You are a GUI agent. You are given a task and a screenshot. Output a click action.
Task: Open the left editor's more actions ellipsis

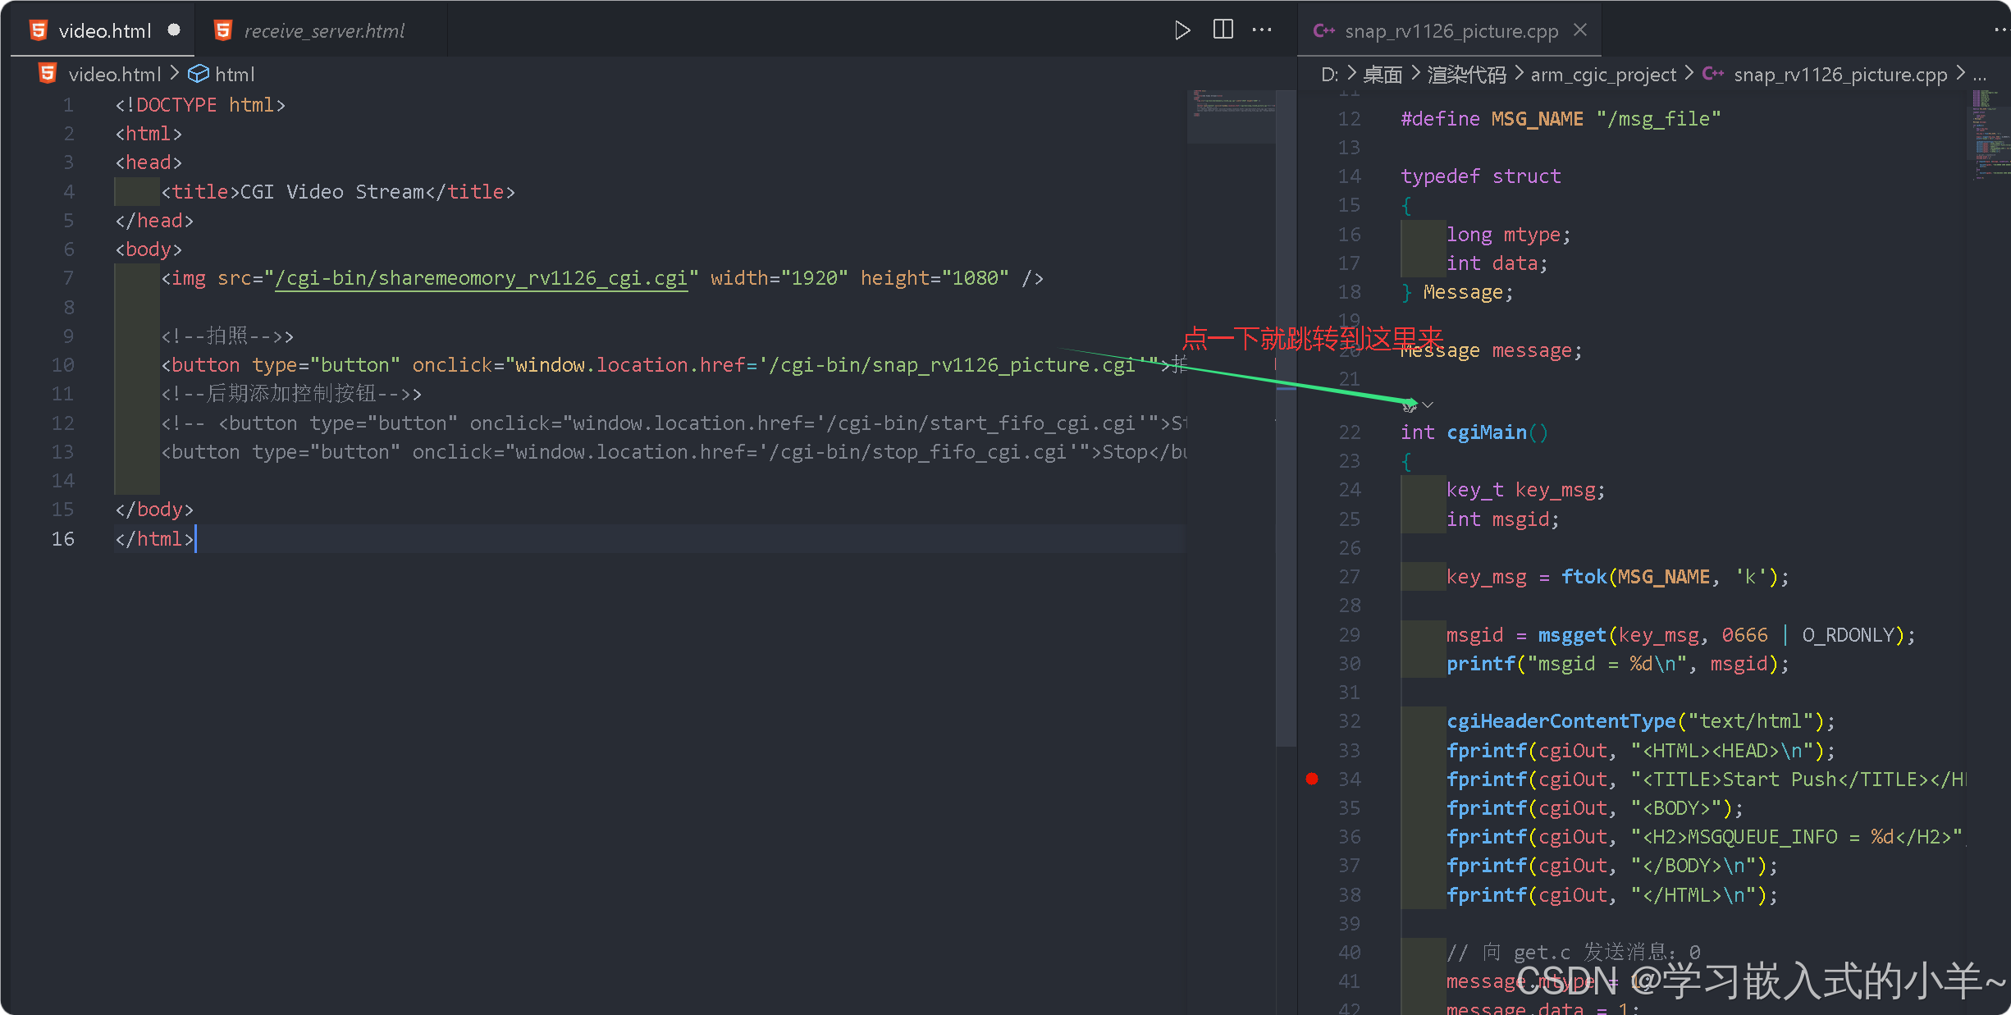coord(1262,30)
